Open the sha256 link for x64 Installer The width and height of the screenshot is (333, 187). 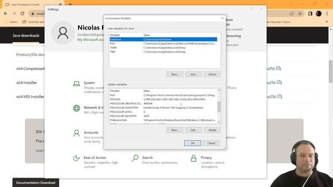[x=274, y=83]
